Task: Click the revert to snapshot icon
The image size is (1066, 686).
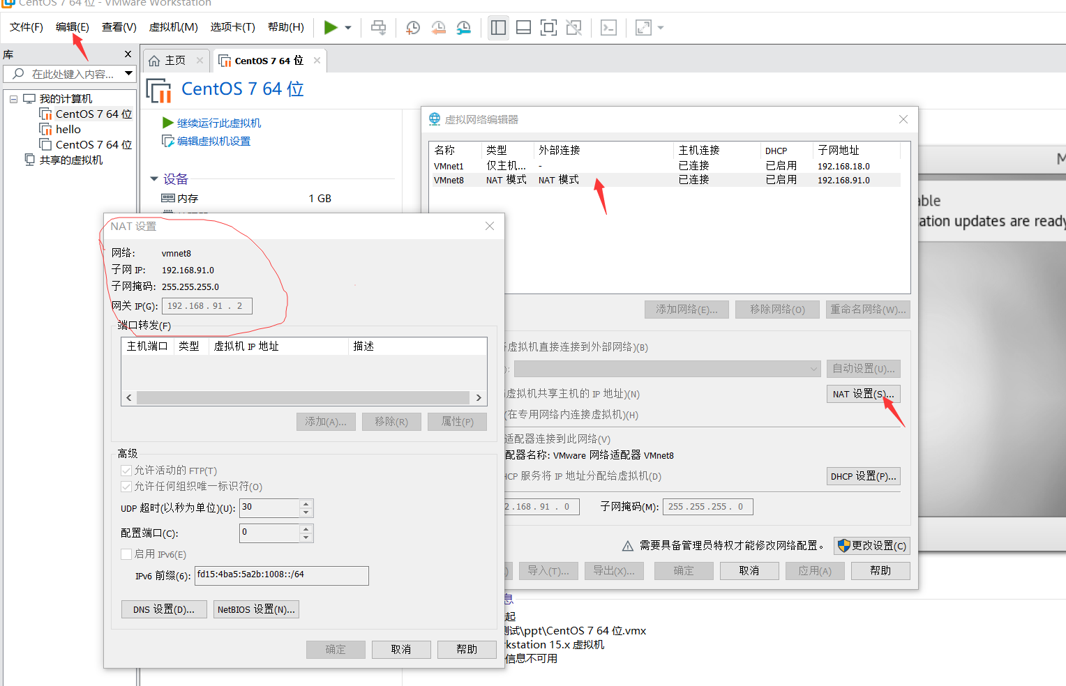Action: click(x=438, y=28)
